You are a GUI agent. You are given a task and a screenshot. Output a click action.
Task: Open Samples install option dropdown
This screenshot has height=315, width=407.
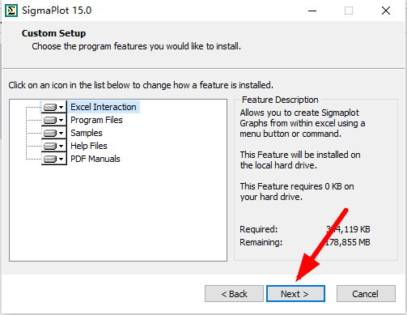coord(54,133)
